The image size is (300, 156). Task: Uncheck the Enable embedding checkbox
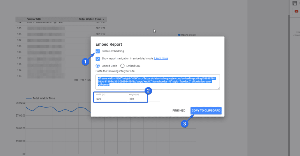pyautogui.click(x=98, y=51)
